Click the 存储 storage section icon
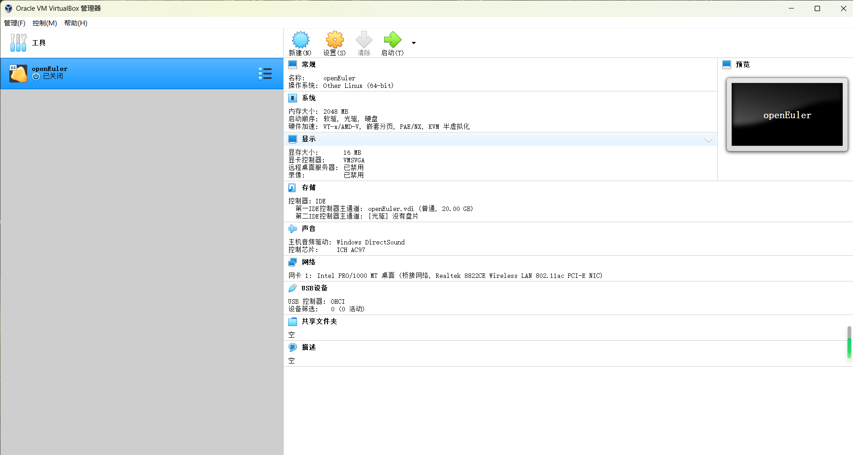853x455 pixels. (292, 188)
